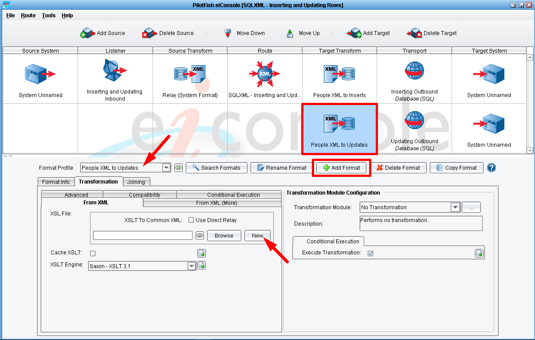Select Conditional Execution tab under module configuration
Image resolution: width=535 pixels, height=340 pixels.
click(328, 241)
